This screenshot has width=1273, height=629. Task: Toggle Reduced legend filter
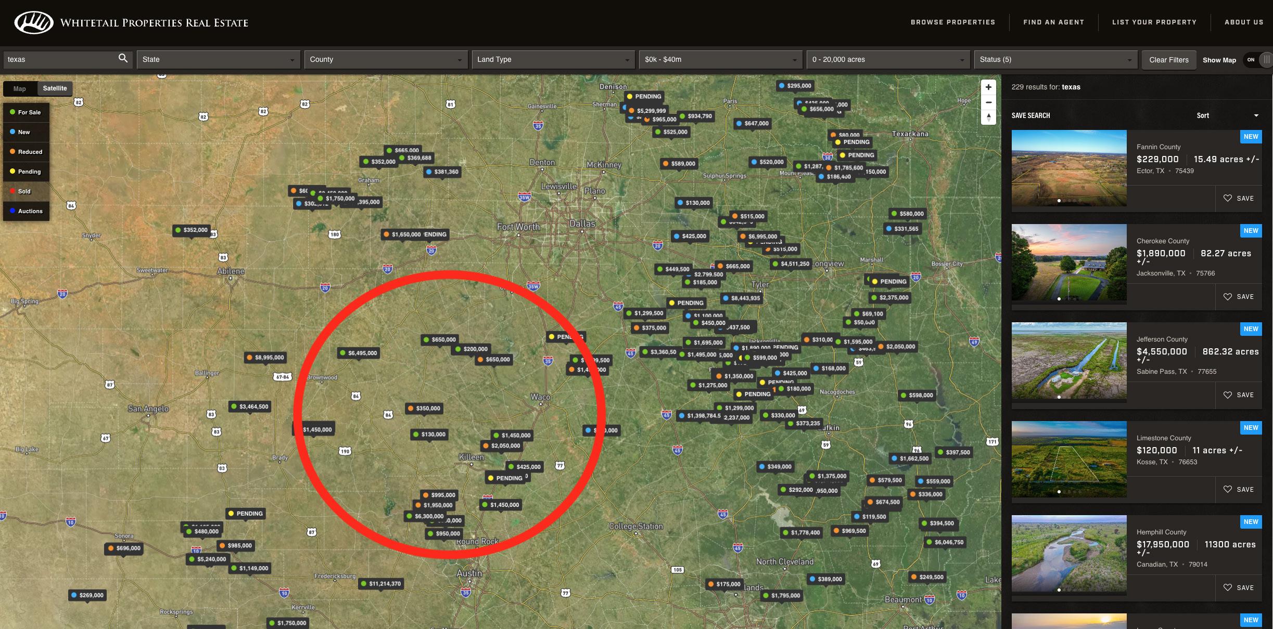(26, 152)
